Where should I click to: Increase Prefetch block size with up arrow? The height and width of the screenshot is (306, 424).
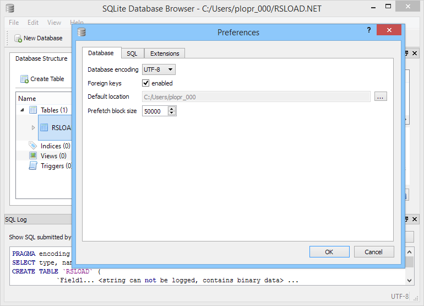[171, 109]
